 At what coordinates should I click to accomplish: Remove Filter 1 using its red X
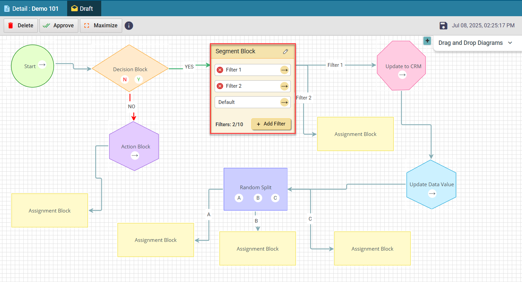(x=220, y=70)
